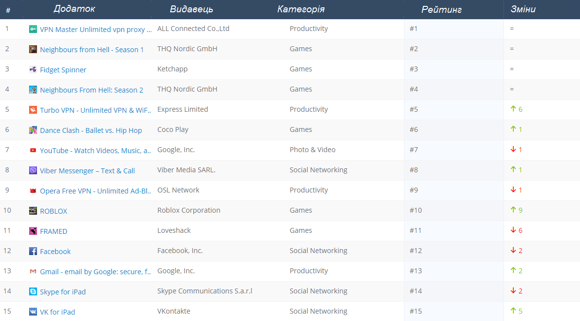Click publisher ALL Connected Co.,Ltd
580x321 pixels.
coord(193,29)
